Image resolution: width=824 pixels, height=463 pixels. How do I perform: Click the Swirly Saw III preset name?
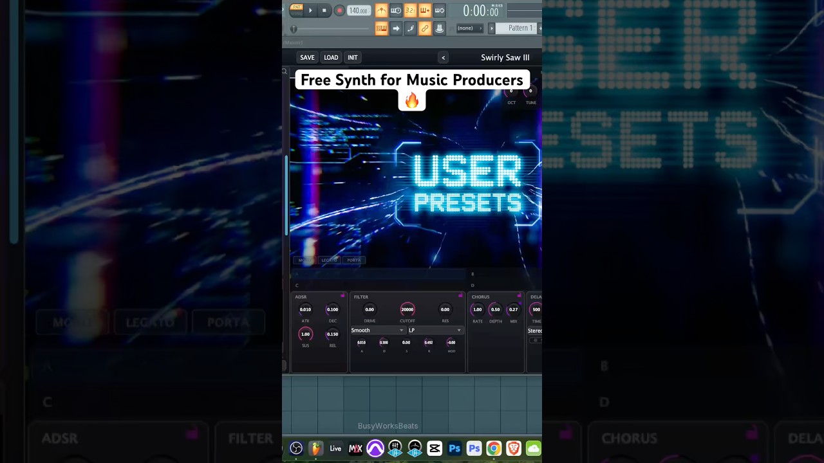tap(505, 57)
